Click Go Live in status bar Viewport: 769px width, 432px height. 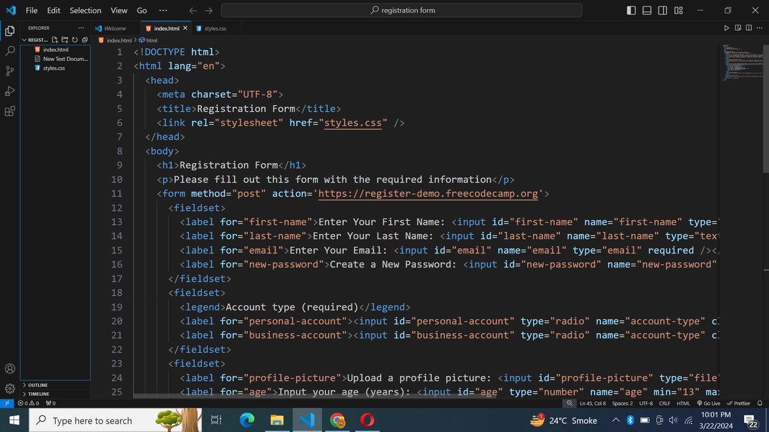point(708,403)
